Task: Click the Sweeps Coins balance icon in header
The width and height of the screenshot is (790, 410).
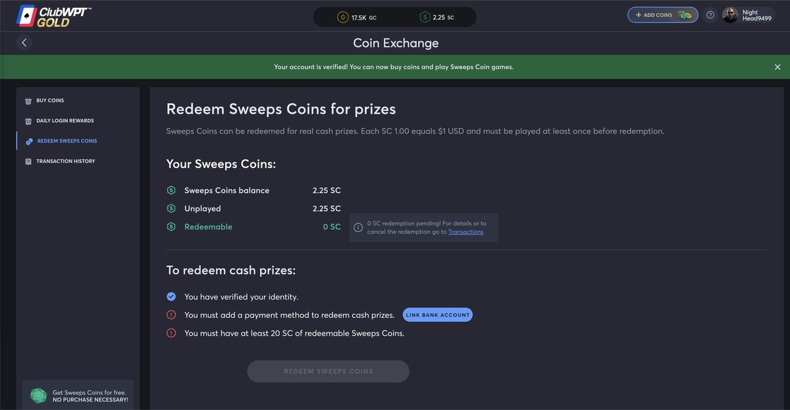Action: pos(424,17)
